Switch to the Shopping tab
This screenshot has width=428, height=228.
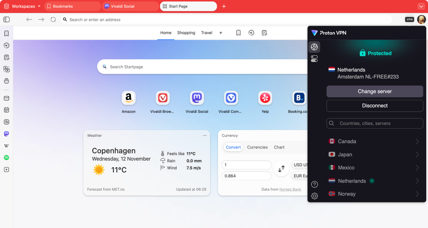[186, 32]
